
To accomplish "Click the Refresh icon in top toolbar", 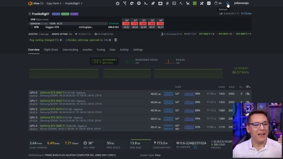I will pos(228,3).
